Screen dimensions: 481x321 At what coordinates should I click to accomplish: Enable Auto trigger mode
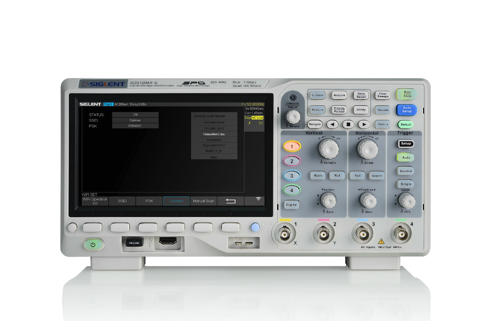tap(406, 157)
